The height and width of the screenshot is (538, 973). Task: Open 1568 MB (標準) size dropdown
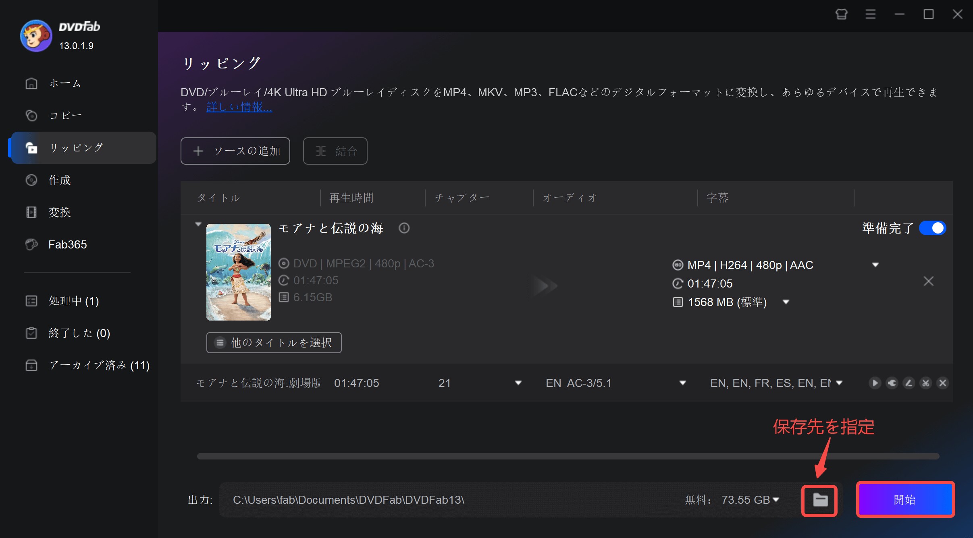786,302
